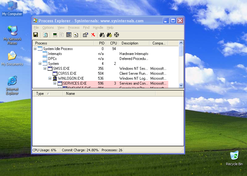Open the File menu
Screen dimensions: 247x176
click(x=36, y=27)
